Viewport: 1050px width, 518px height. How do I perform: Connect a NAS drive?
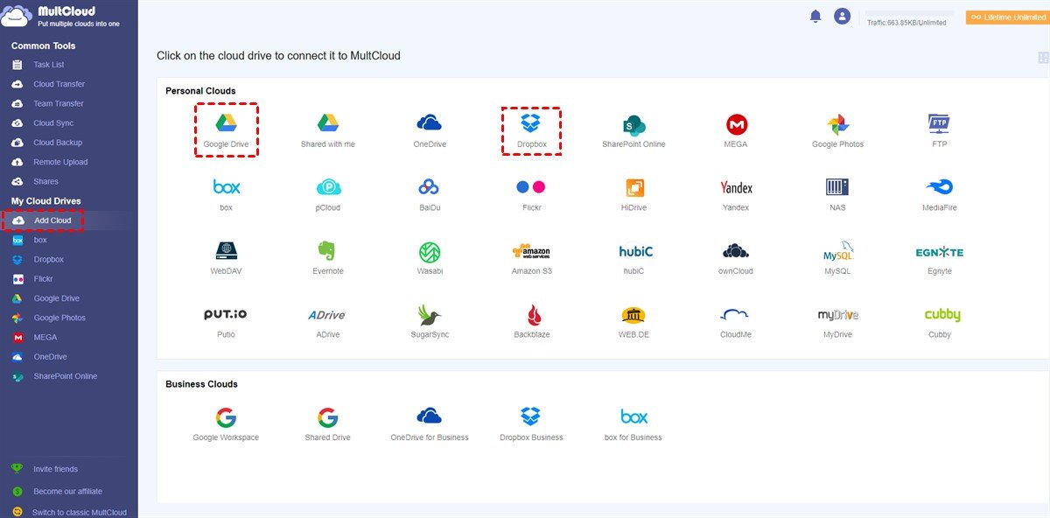[x=837, y=194]
